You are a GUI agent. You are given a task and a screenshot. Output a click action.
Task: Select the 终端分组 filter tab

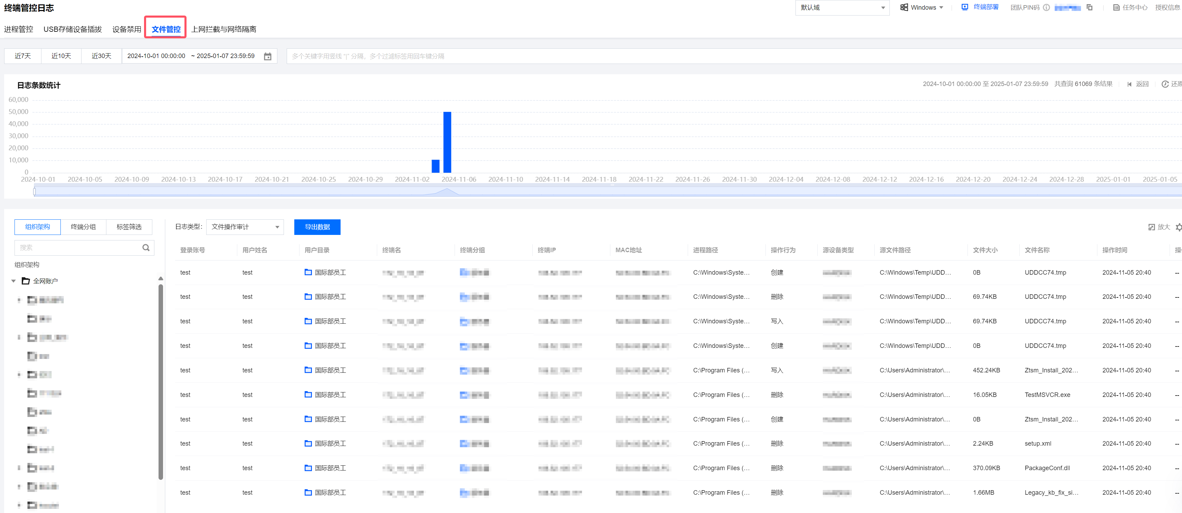click(x=83, y=227)
